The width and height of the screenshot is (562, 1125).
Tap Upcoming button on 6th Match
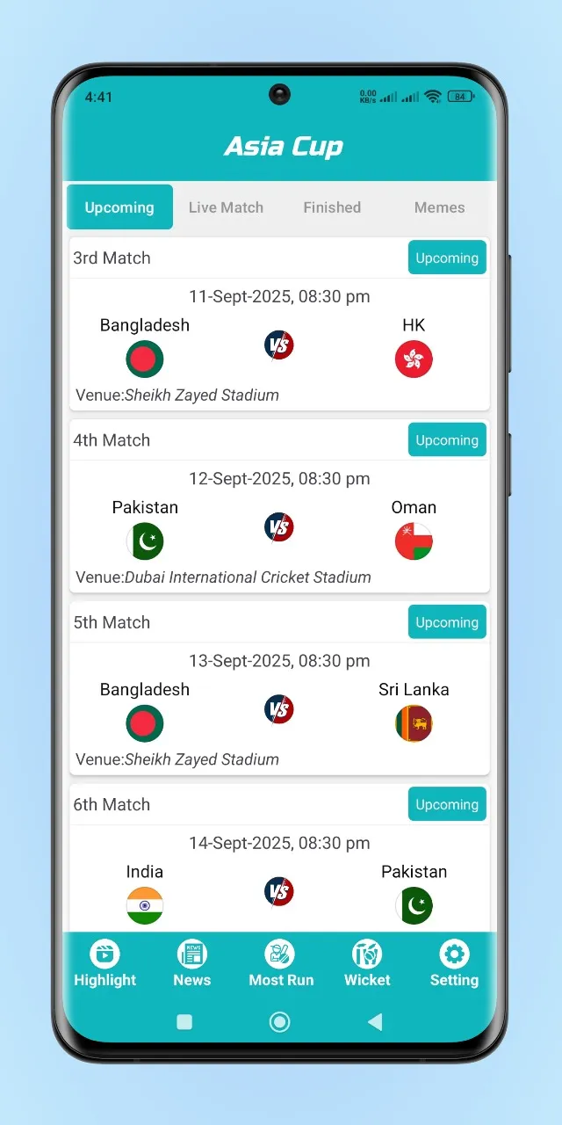click(447, 804)
